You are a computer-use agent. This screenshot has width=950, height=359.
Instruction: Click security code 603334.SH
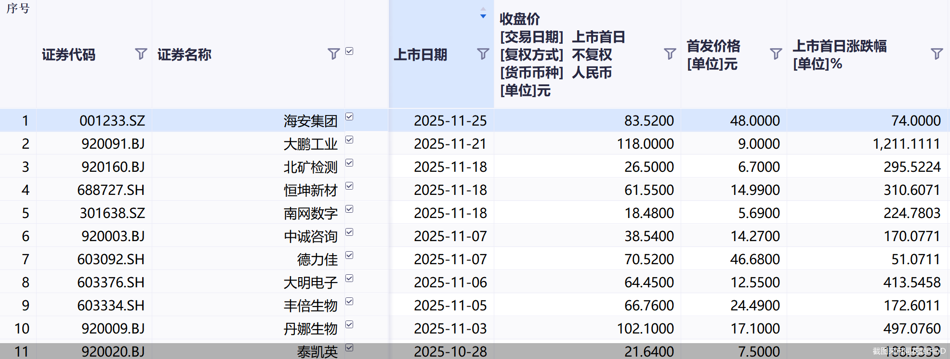(111, 306)
